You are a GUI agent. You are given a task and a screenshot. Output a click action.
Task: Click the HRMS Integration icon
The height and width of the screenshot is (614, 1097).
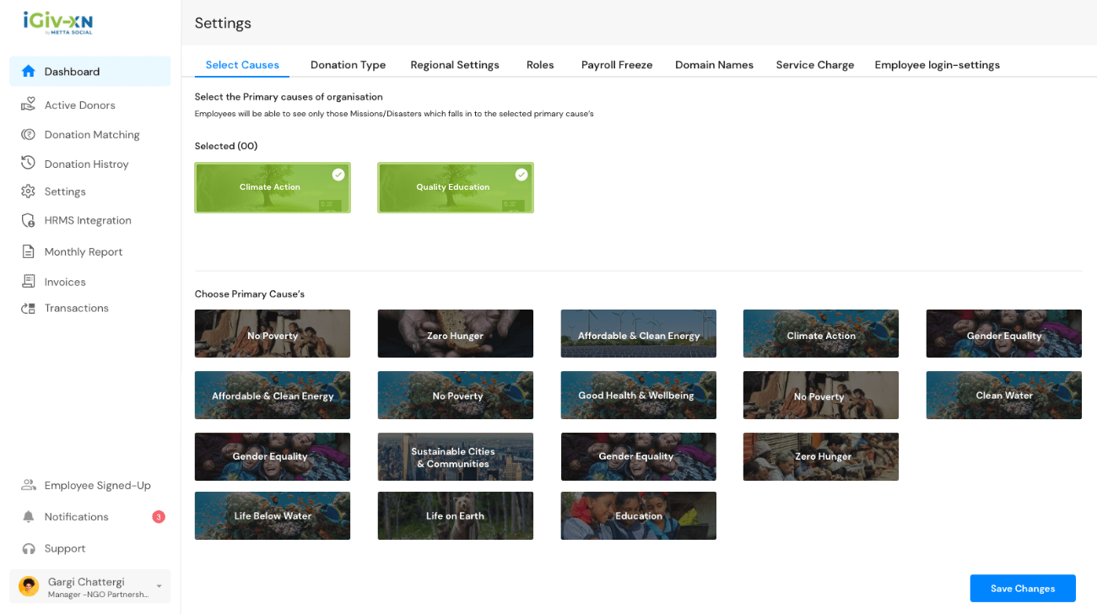coord(29,220)
